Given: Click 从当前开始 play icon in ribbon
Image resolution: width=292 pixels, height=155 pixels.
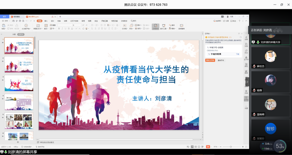Looking at the screenshot, I should (26, 26).
